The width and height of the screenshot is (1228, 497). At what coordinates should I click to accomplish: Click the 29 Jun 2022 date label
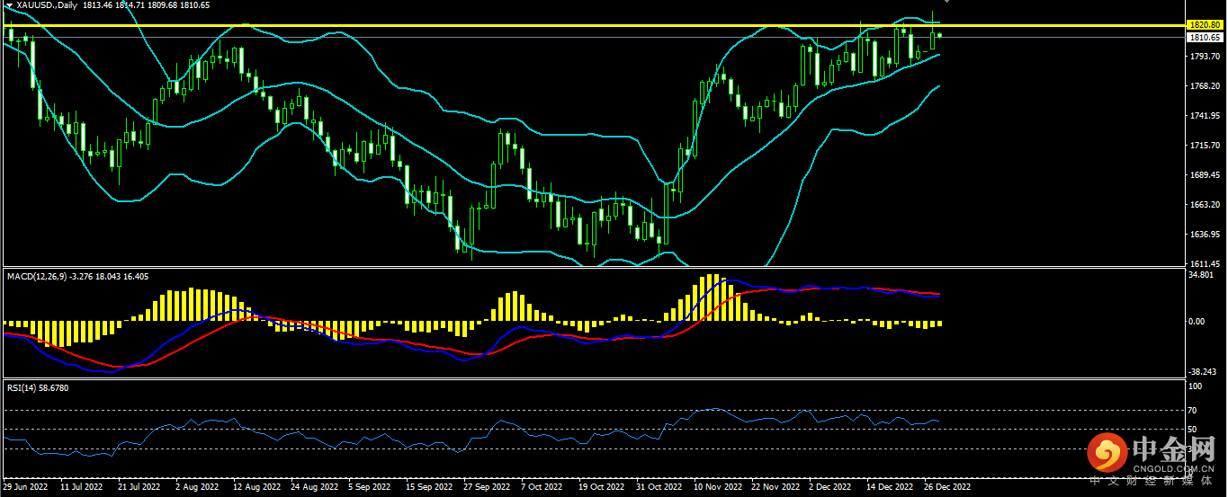26,487
